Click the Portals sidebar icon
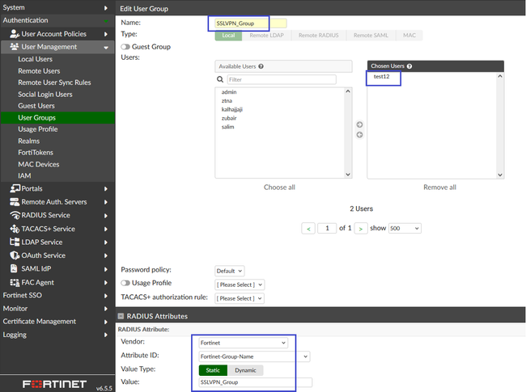 15,188
